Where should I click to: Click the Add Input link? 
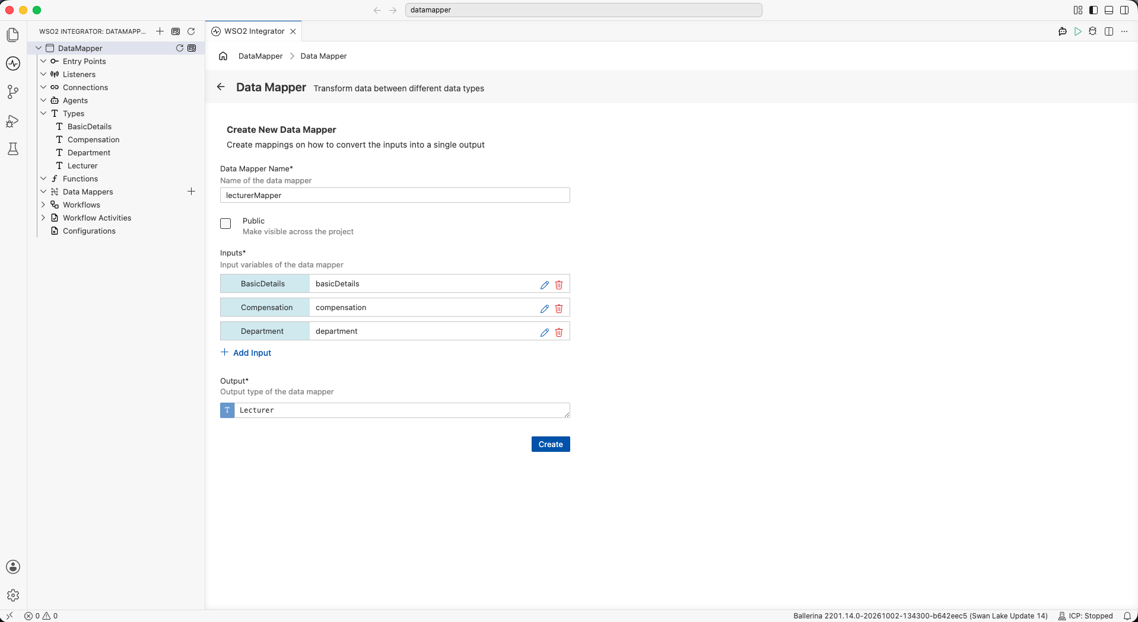click(246, 352)
